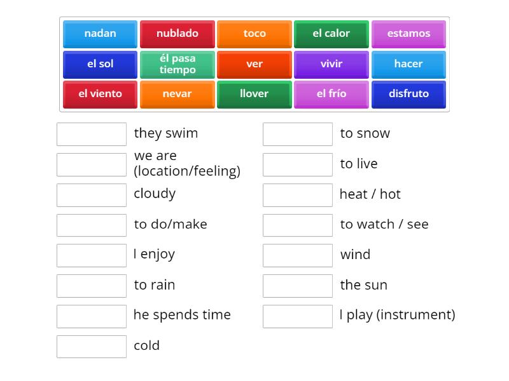The width and height of the screenshot is (509, 381).
Task: Click the 'hacer' word tile
Action: (x=408, y=64)
